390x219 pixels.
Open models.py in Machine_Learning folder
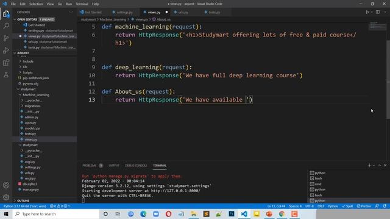click(x=32, y=128)
